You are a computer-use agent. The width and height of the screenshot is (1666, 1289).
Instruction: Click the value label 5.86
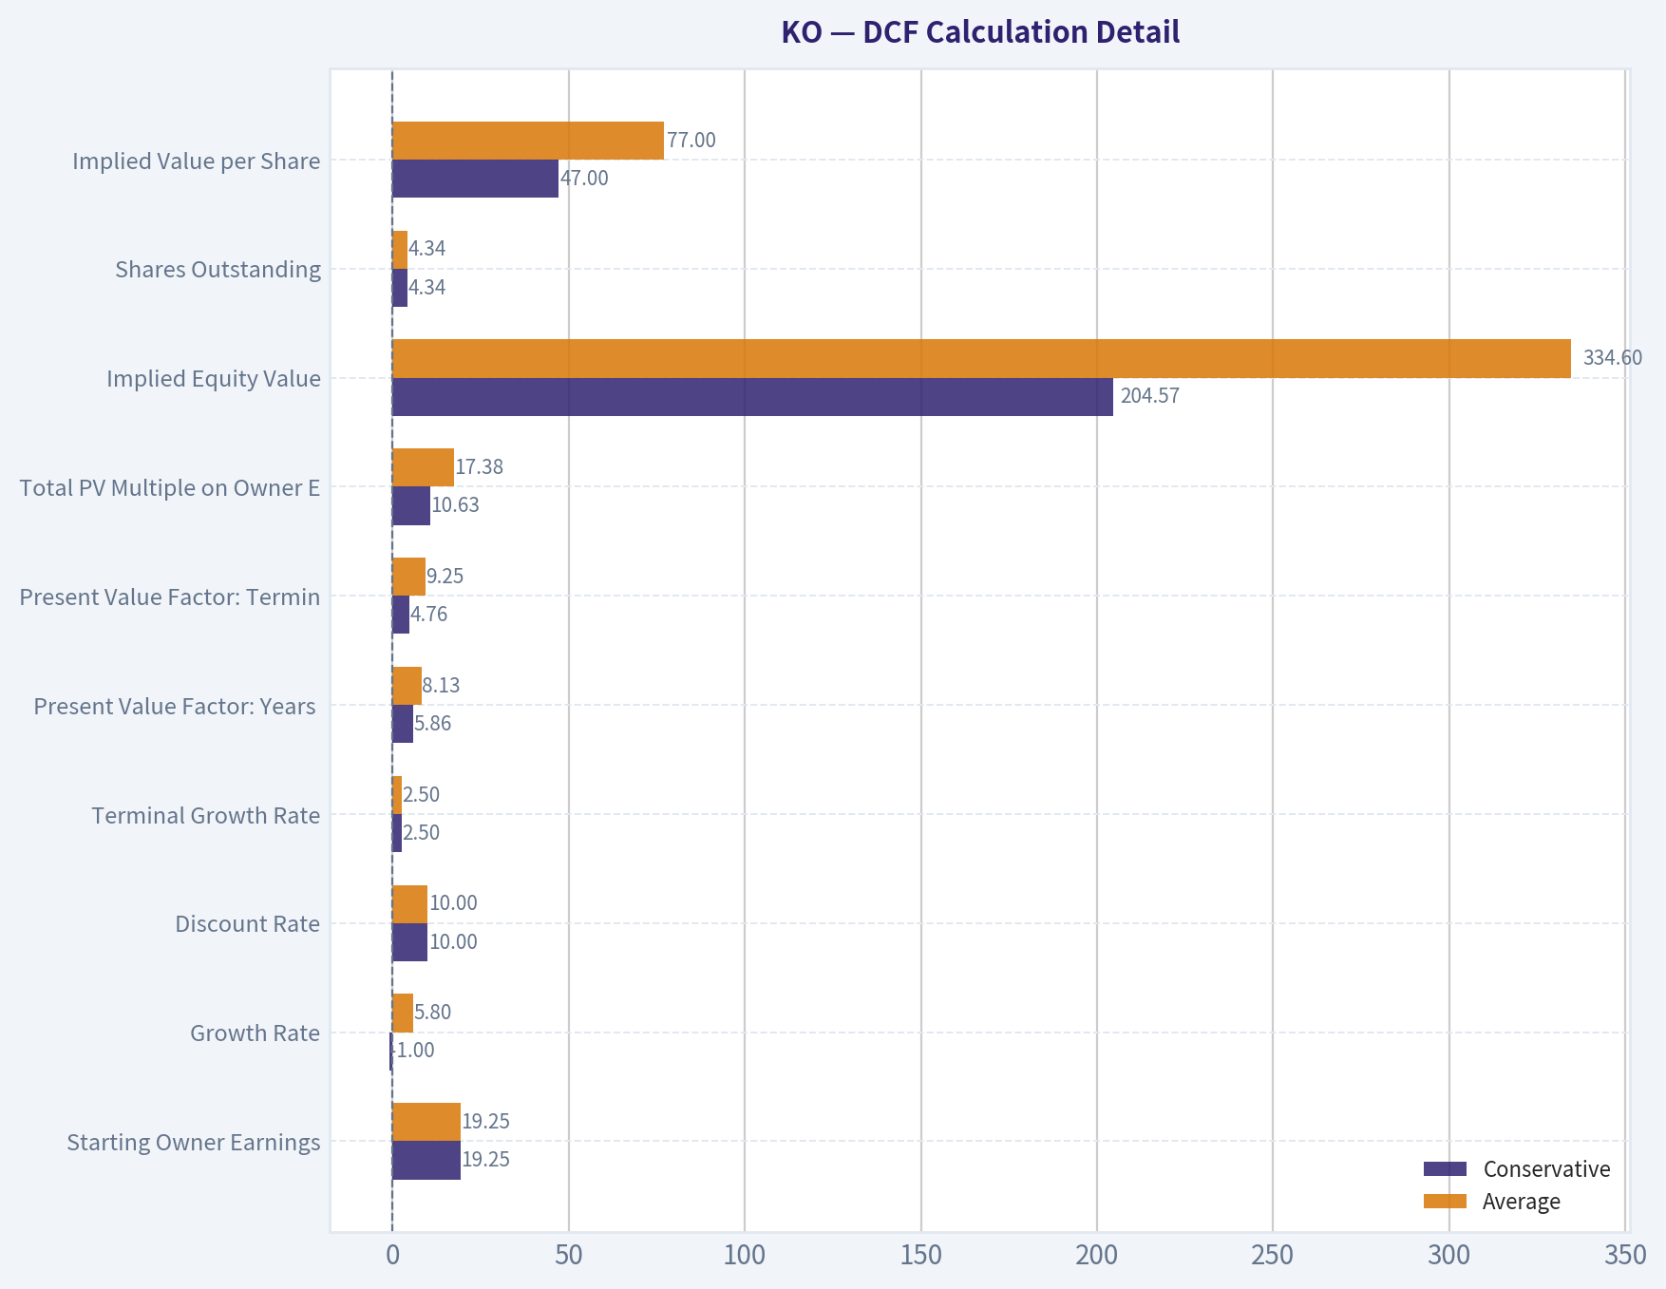click(x=433, y=724)
